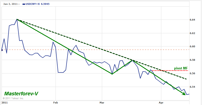Click the black marker on left axis edge

point(2,50)
